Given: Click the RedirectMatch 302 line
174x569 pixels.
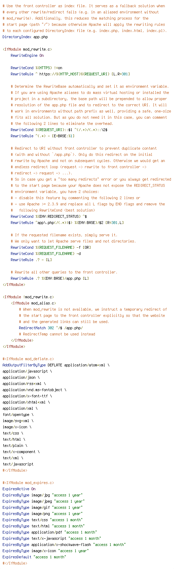Looking at the screenshot, I should [x=51, y=328].
